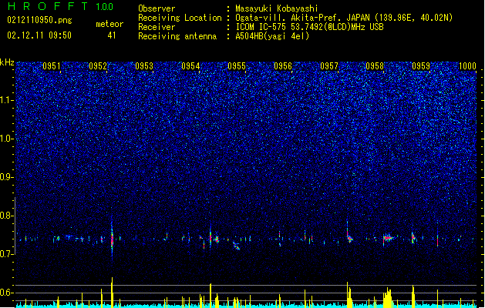Viewport: 485px width, 308px height.
Task: Click the 0952 time marker
Action: click(98, 66)
